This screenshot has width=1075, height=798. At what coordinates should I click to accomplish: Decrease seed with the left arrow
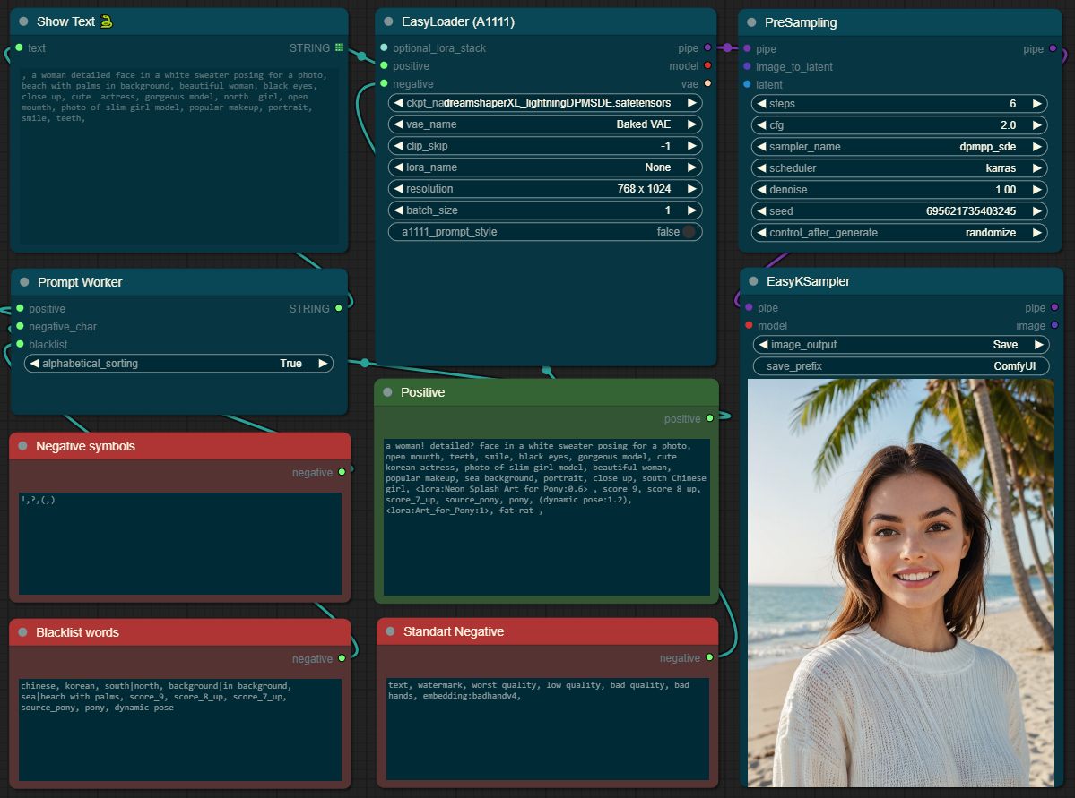761,211
